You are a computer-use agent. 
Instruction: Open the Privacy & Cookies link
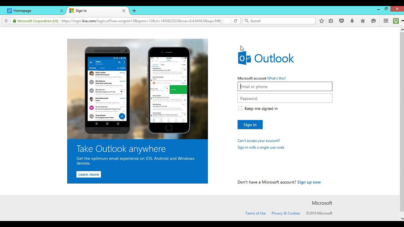(x=286, y=213)
